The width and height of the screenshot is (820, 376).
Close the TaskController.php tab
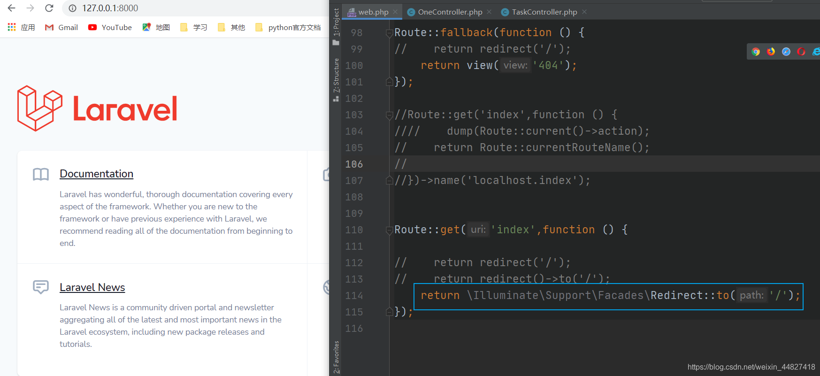(x=584, y=12)
